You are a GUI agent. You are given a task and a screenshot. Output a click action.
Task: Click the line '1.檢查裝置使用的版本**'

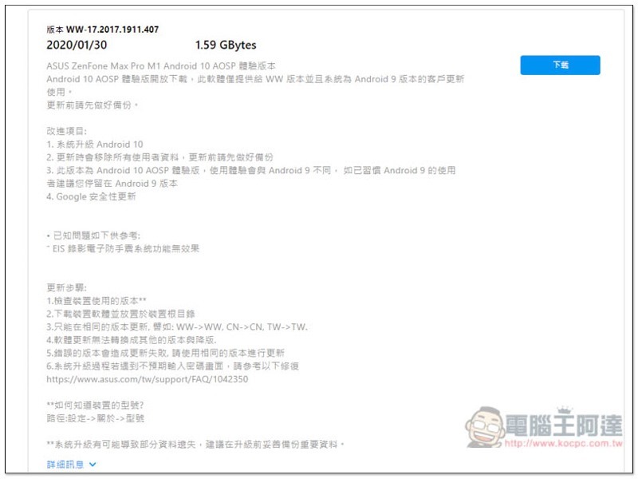tap(96, 301)
